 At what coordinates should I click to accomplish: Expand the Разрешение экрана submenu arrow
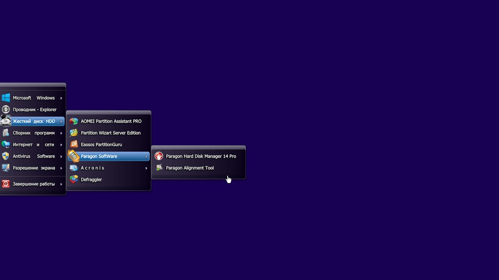tap(61, 168)
